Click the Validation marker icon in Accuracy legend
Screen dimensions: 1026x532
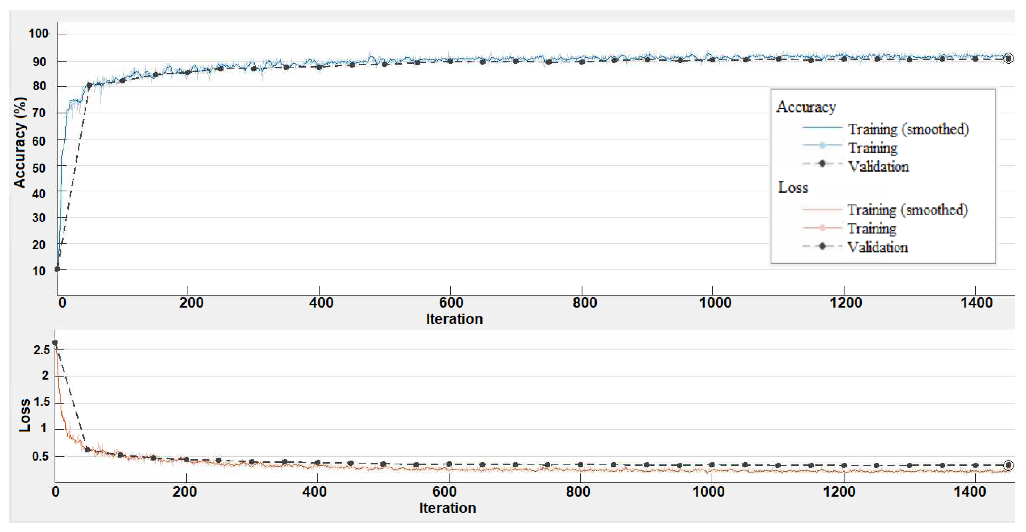822,163
